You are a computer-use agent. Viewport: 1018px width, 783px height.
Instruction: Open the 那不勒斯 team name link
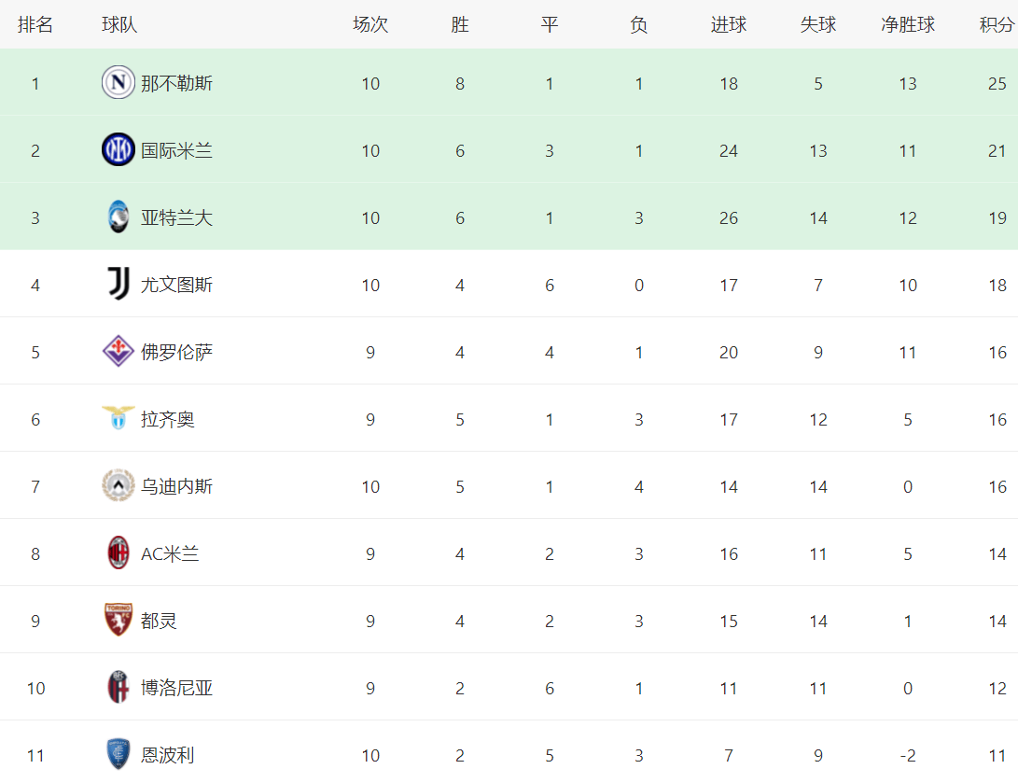176,83
